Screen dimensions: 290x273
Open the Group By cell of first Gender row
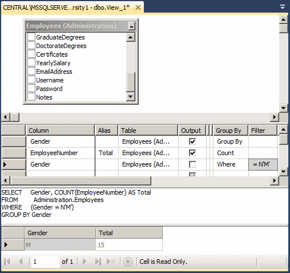pos(231,141)
